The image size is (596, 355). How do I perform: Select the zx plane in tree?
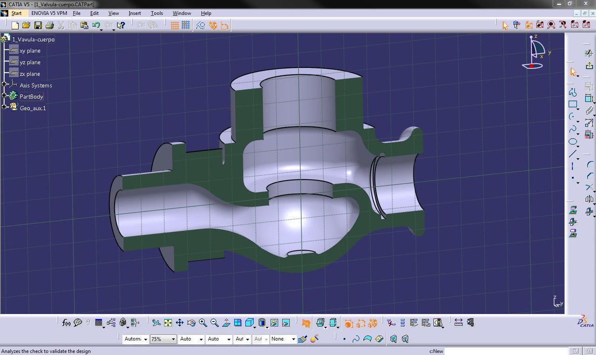30,74
